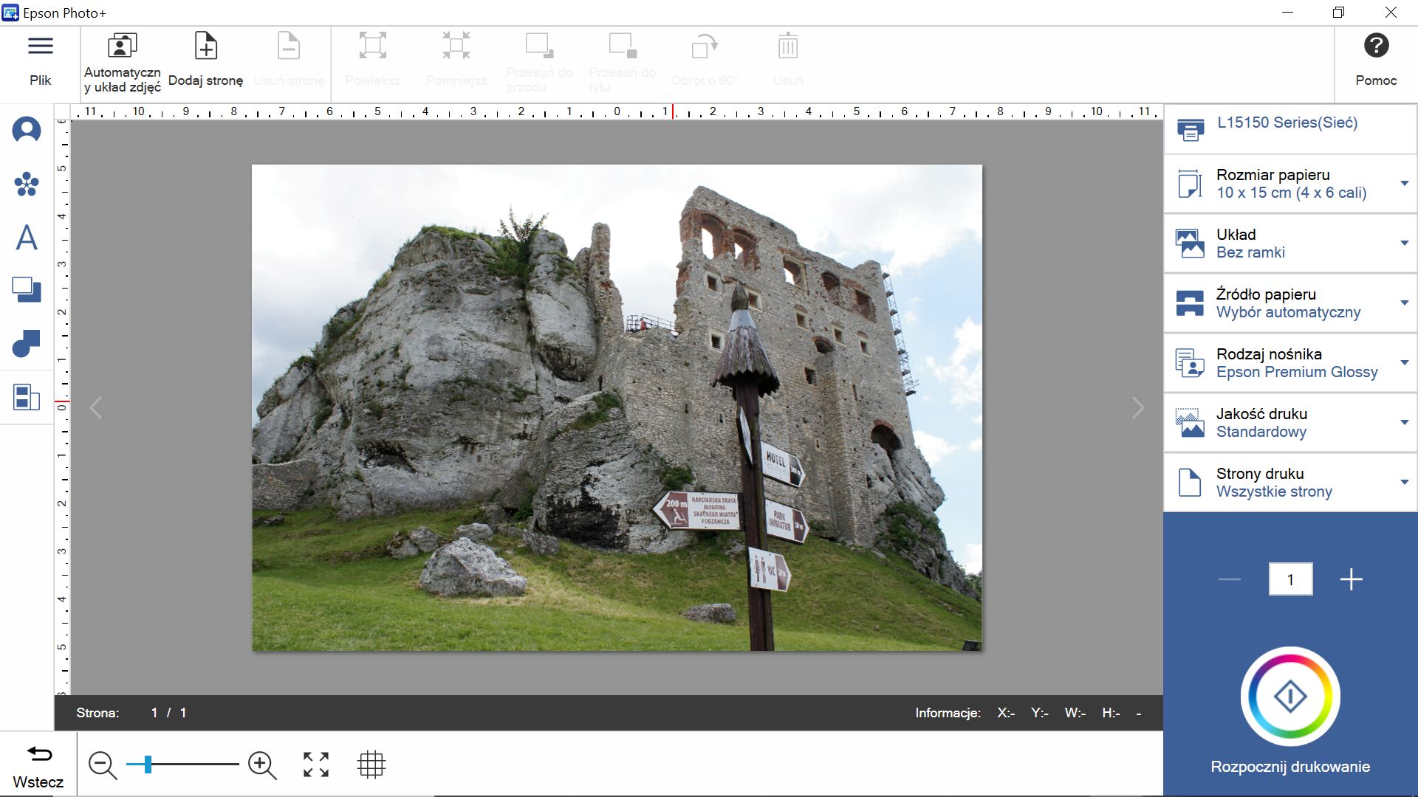
Task: Select the Text tool in the left sidebar
Action: 27,238
